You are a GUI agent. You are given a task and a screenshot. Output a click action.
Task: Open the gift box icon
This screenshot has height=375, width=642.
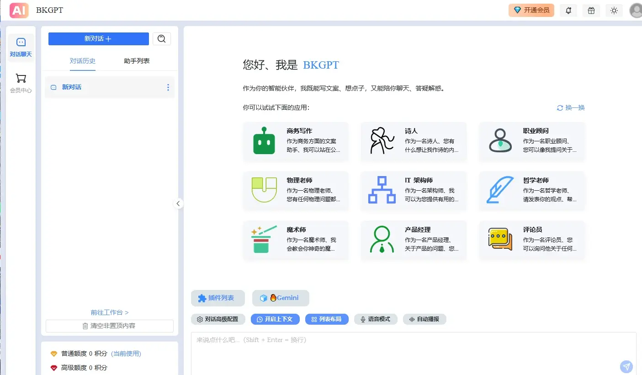[591, 11]
